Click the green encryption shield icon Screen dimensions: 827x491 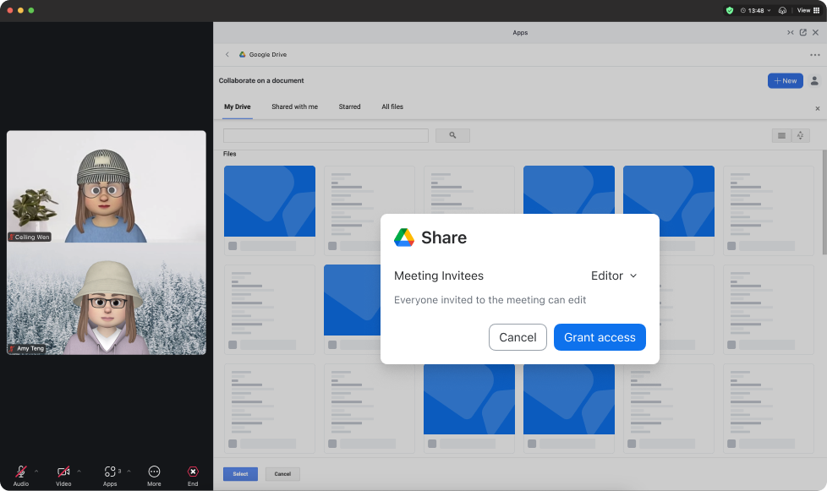click(x=729, y=10)
